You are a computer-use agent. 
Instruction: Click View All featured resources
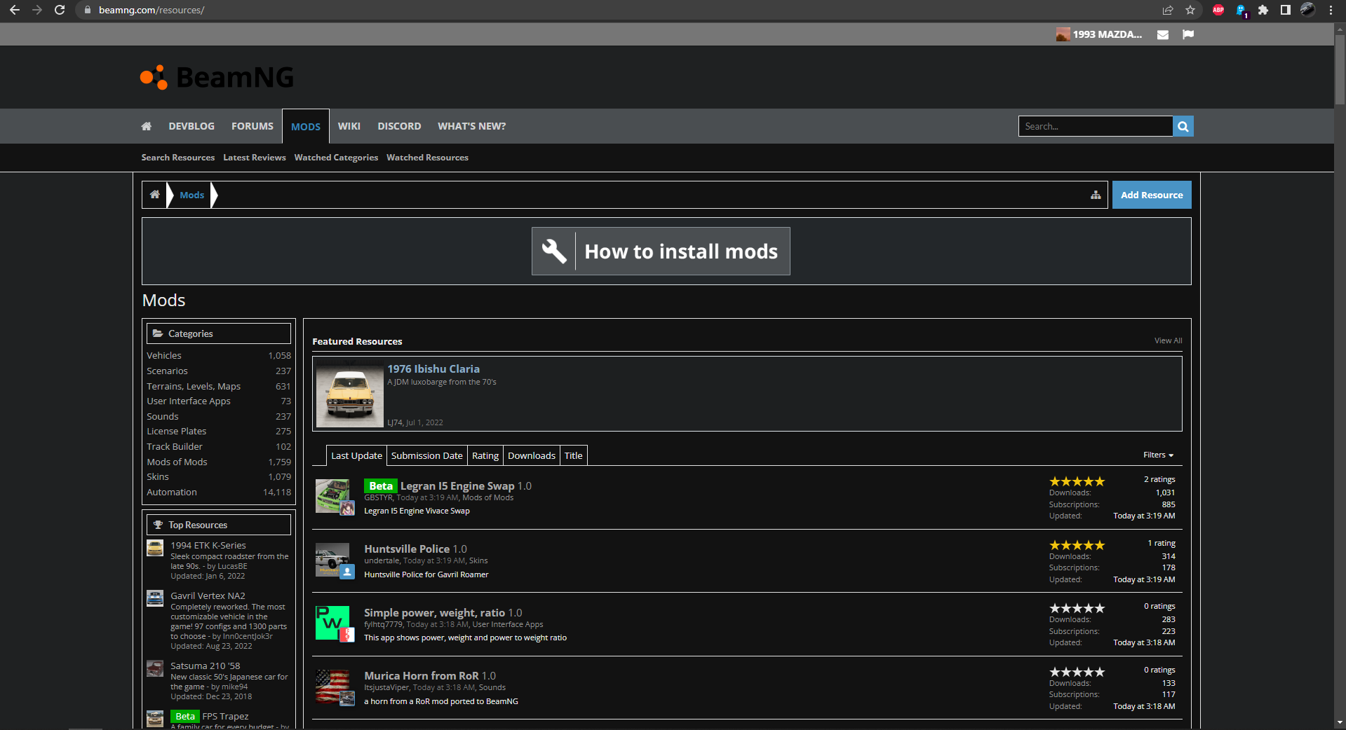[1169, 340]
